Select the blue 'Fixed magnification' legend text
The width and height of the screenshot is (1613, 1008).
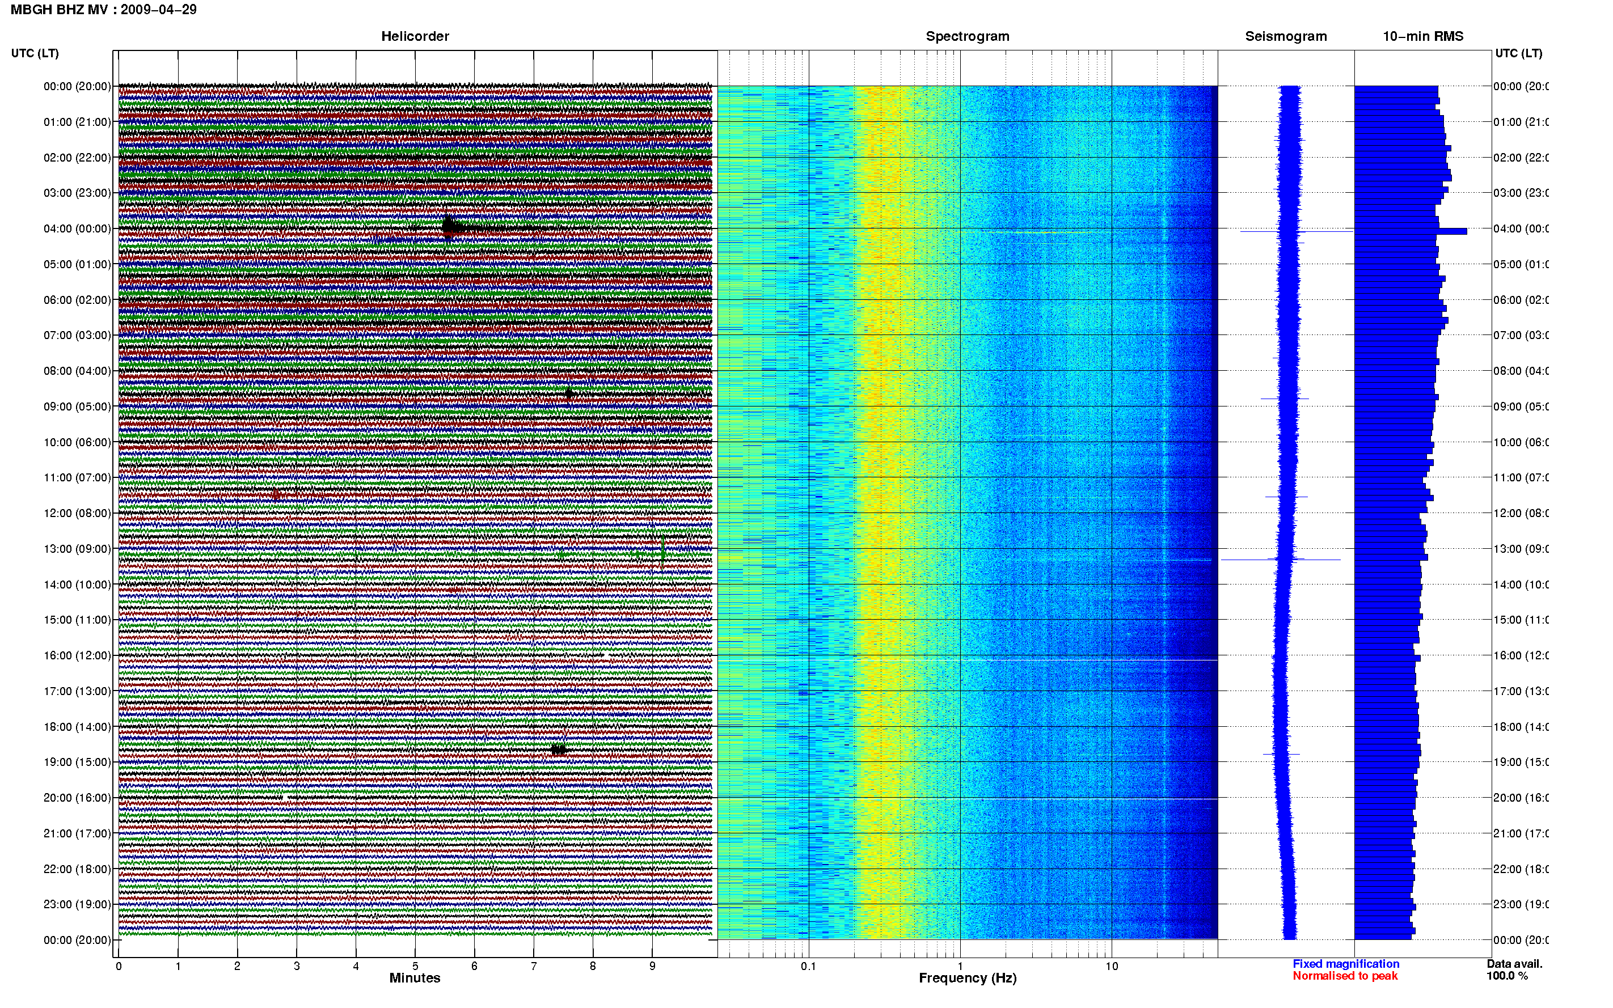click(1346, 964)
